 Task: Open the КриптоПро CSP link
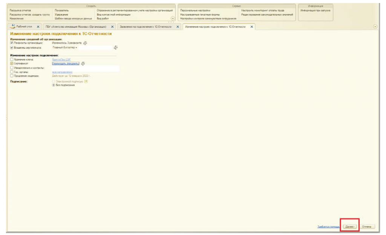(x=61, y=60)
